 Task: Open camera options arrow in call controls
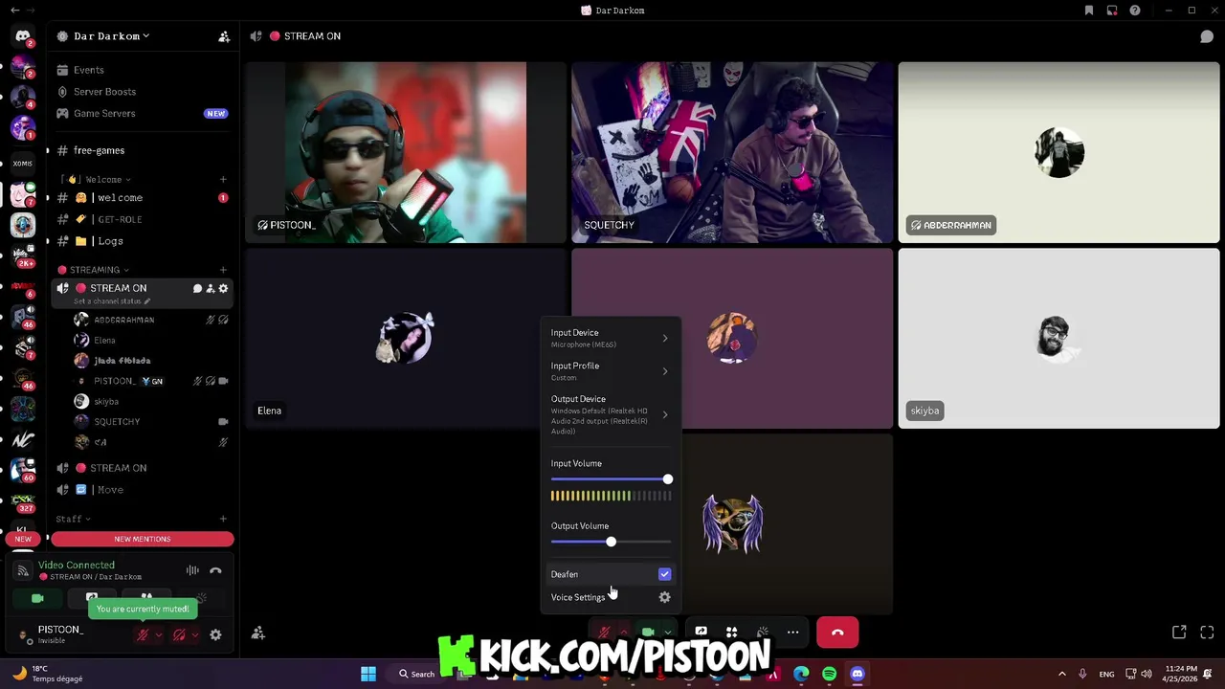667,633
